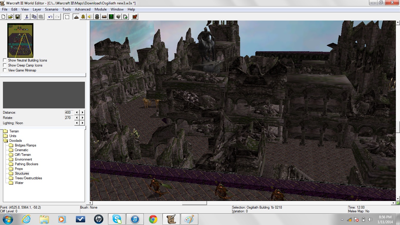This screenshot has height=225, width=400.
Task: Copy selection with the copy icon
Action: [x=34, y=17]
